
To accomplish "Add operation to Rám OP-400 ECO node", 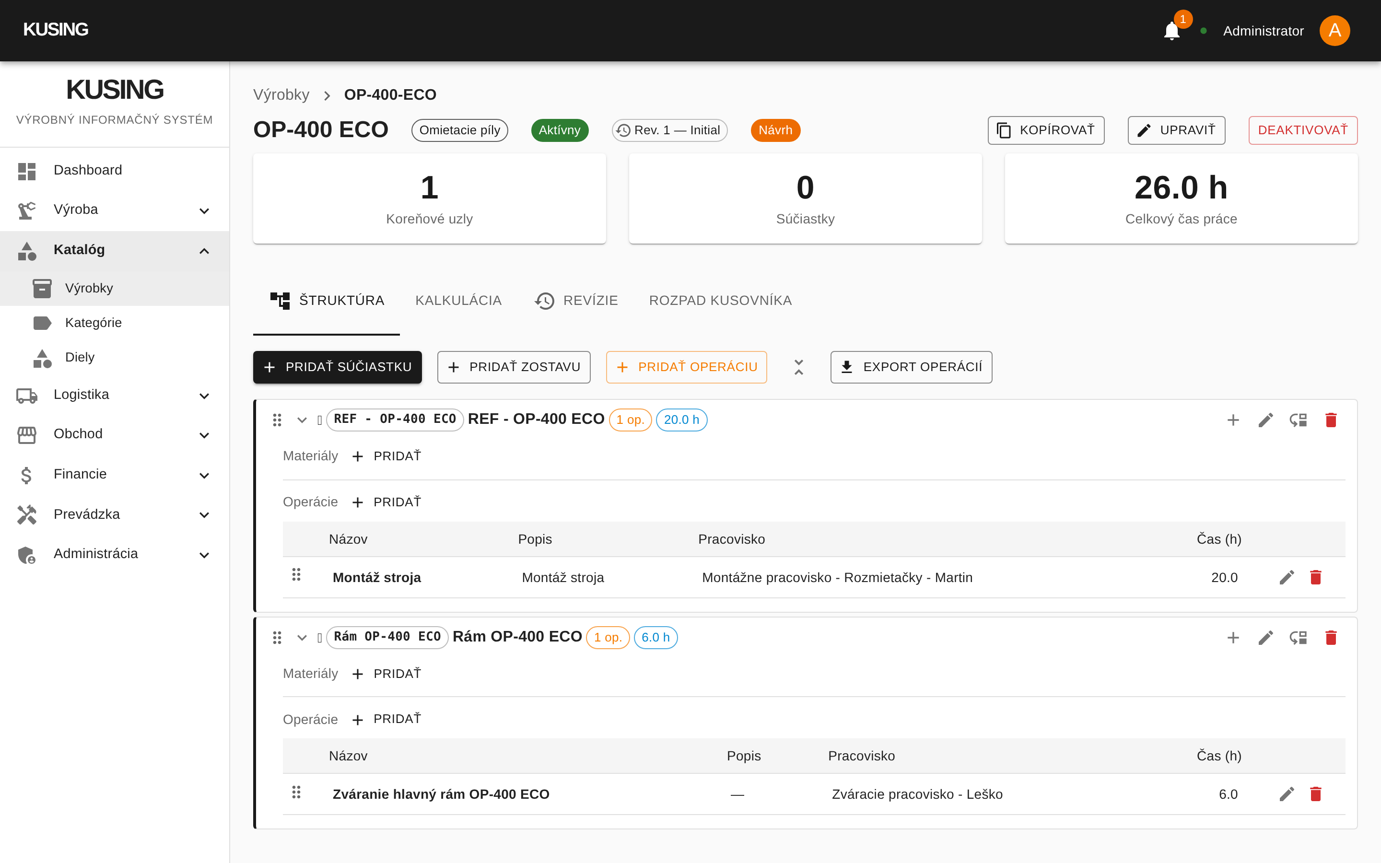I will pyautogui.click(x=387, y=719).
